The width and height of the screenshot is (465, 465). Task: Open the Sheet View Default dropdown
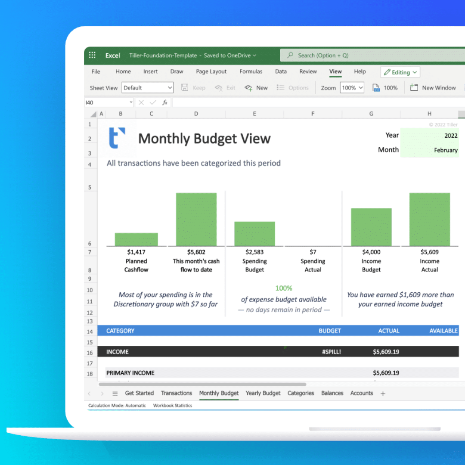click(x=147, y=87)
